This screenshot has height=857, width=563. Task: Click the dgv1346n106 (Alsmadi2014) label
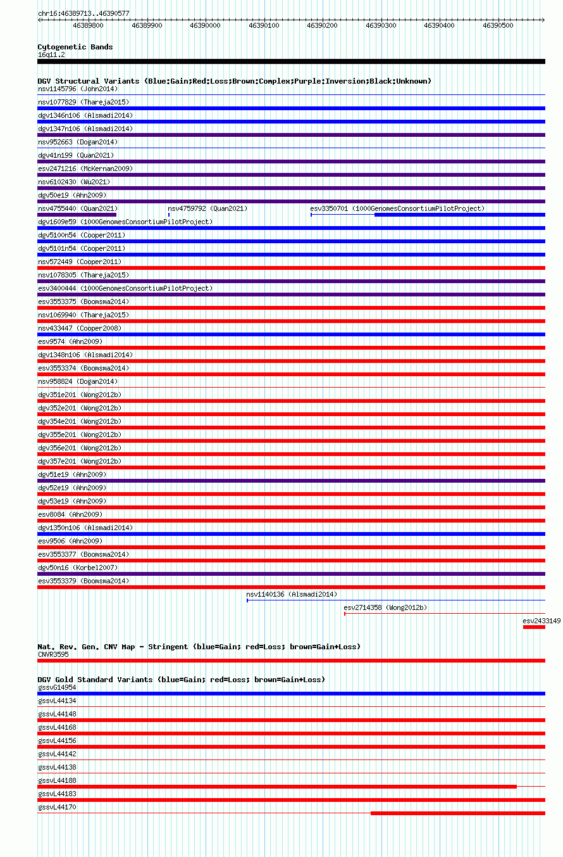click(85, 115)
